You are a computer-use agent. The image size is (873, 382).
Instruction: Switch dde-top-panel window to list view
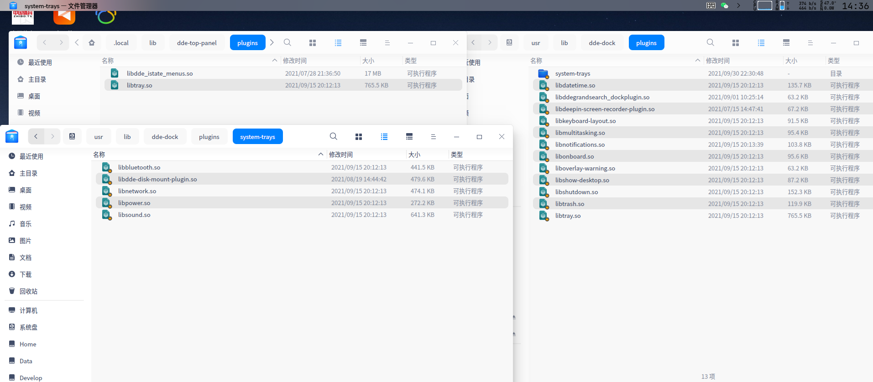[x=338, y=43]
